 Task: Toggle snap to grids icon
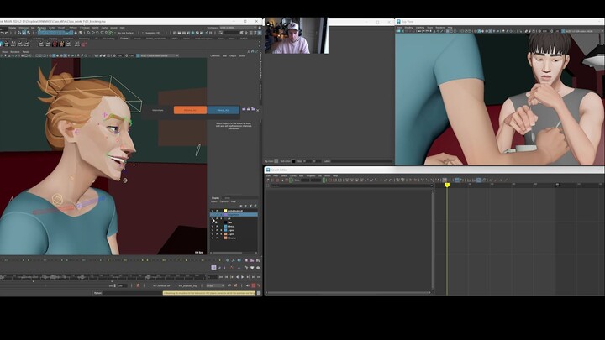(88, 33)
